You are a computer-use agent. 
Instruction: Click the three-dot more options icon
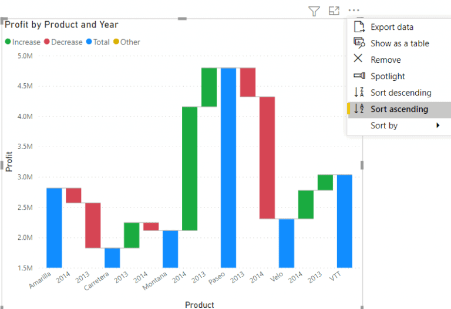tap(354, 11)
